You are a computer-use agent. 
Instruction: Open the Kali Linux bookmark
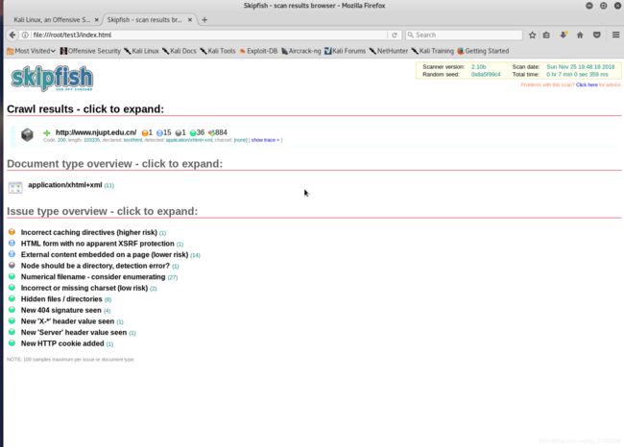[141, 51]
